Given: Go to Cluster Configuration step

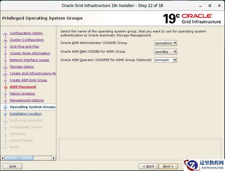Looking at the screenshot, I should [27, 40].
